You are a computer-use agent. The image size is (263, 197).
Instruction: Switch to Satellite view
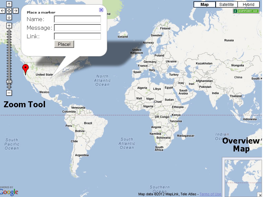click(226, 5)
